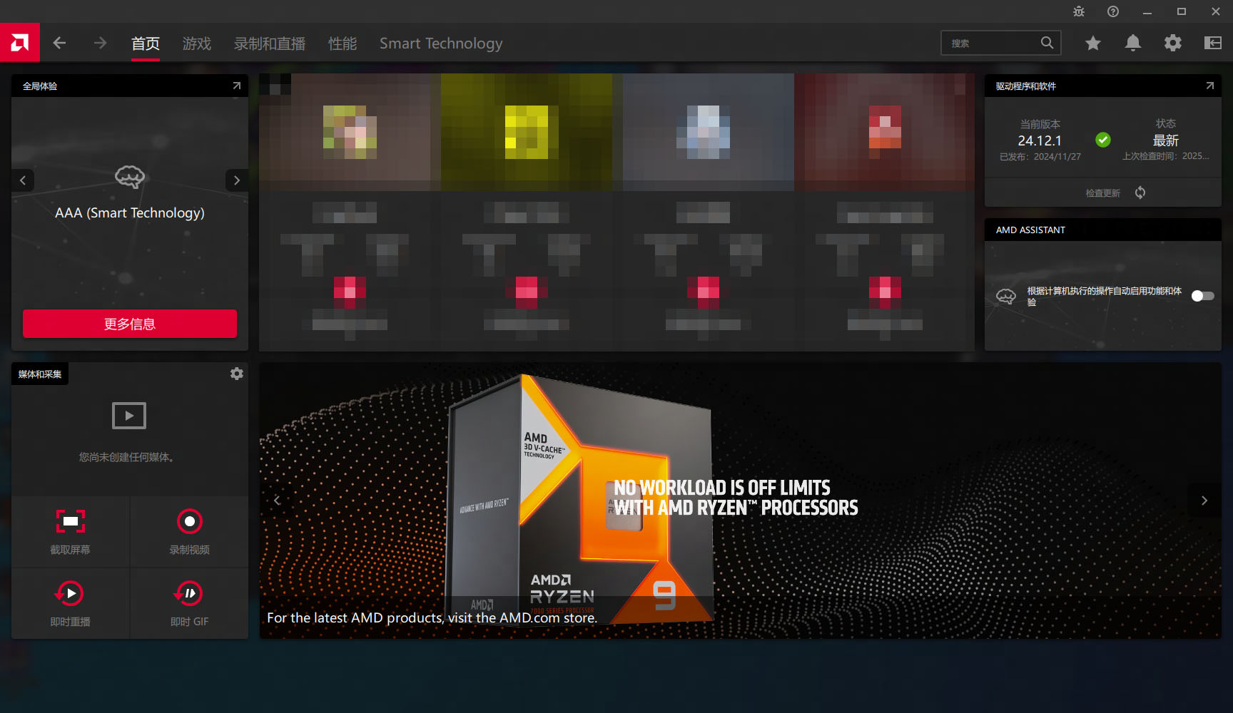Click the 媒体和采集 panel title
The height and width of the screenshot is (713, 1233).
tap(40, 374)
